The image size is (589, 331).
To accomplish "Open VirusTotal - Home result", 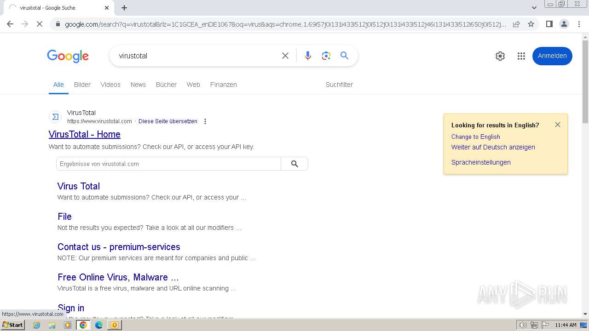I will tap(85, 134).
